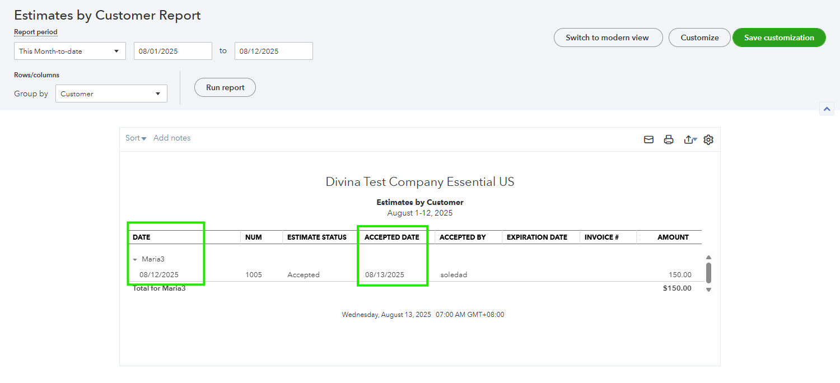This screenshot has height=383, width=840.
Task: Click accepted date 08/13/2025 cell
Action: pos(385,275)
